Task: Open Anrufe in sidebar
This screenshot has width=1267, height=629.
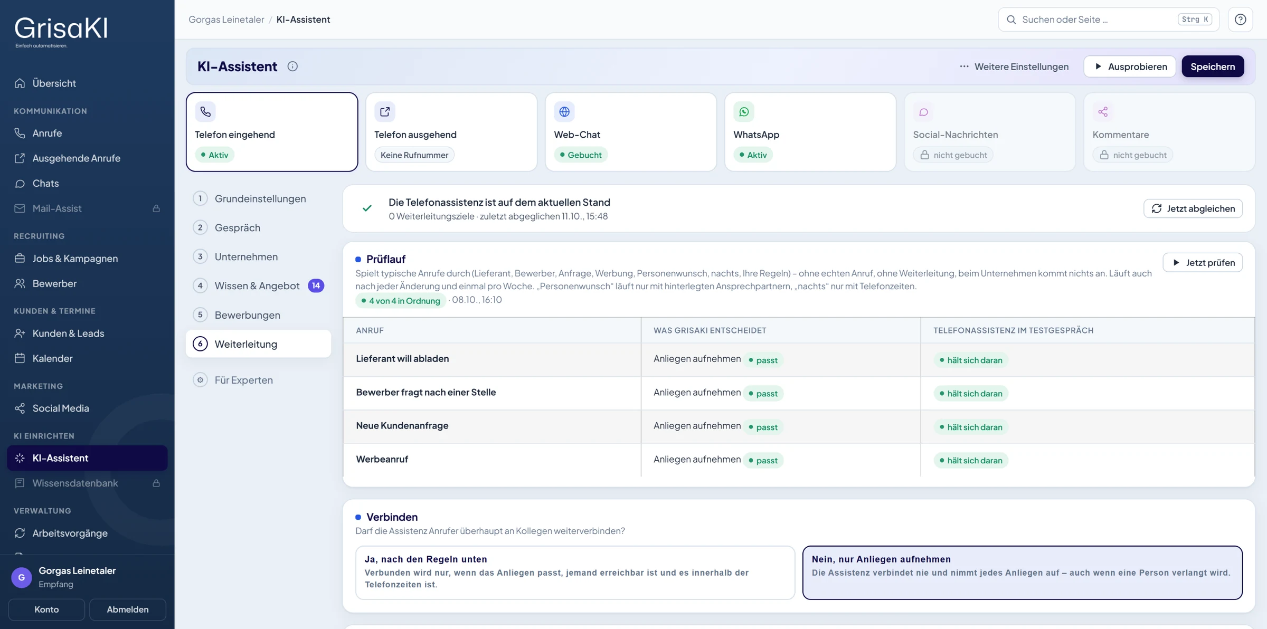Action: pos(87,134)
